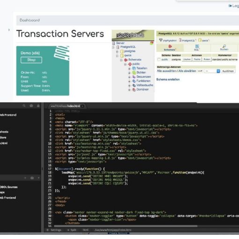Collapse the PostgreSQL server tree node
The image size is (239, 239).
[x=113, y=47]
